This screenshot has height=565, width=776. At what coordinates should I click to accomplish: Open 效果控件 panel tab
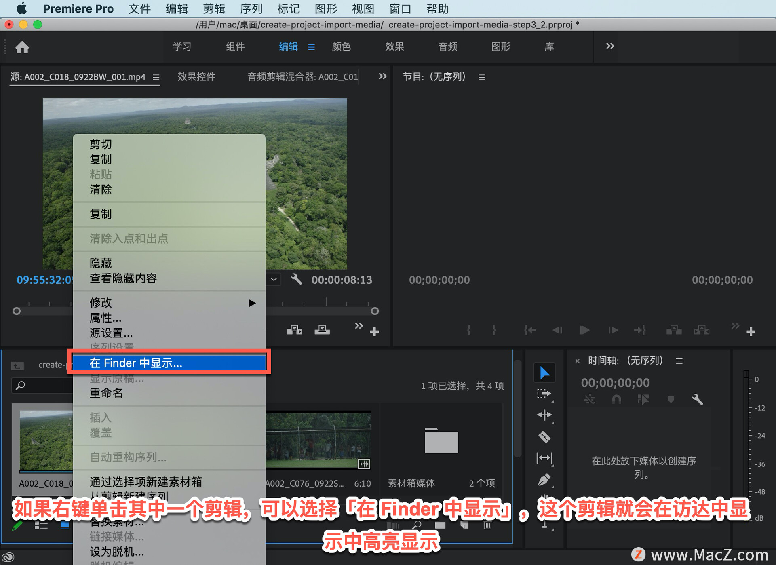pyautogui.click(x=196, y=76)
